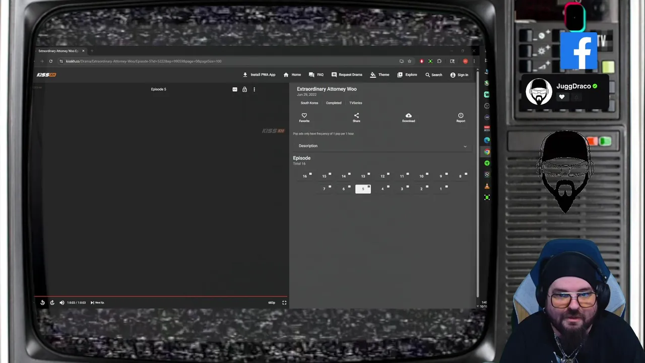
Task: Select episode 10
Action: (x=421, y=176)
